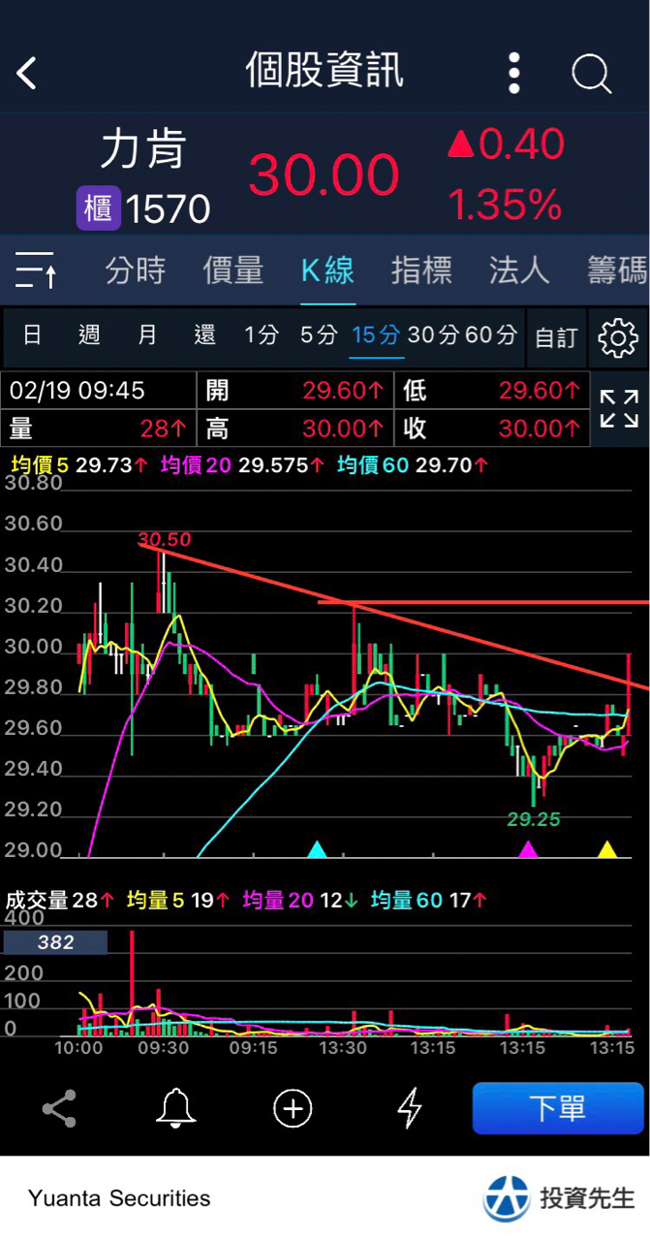Tap the 0.40 price change value
This screenshot has height=1241, width=650.
[x=522, y=144]
